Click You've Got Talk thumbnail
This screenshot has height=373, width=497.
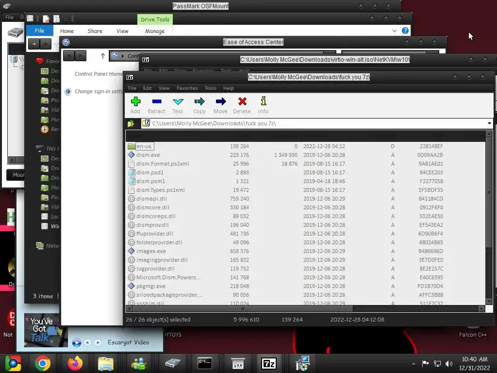(46, 330)
